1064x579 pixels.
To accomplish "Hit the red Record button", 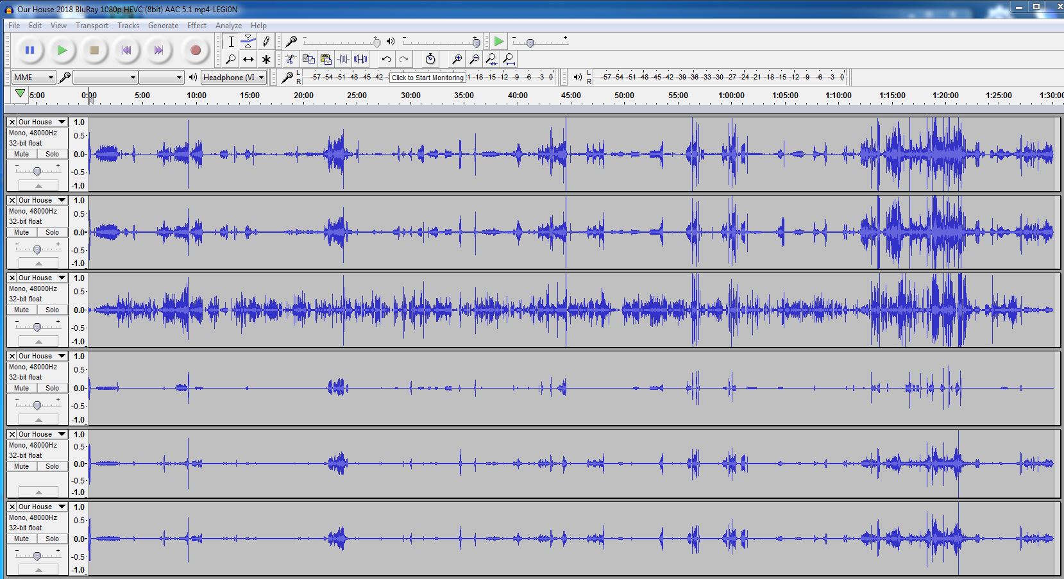I will click(196, 50).
